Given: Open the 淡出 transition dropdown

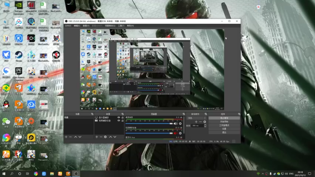Looking at the screenshot, I should pyautogui.click(x=196, y=118).
